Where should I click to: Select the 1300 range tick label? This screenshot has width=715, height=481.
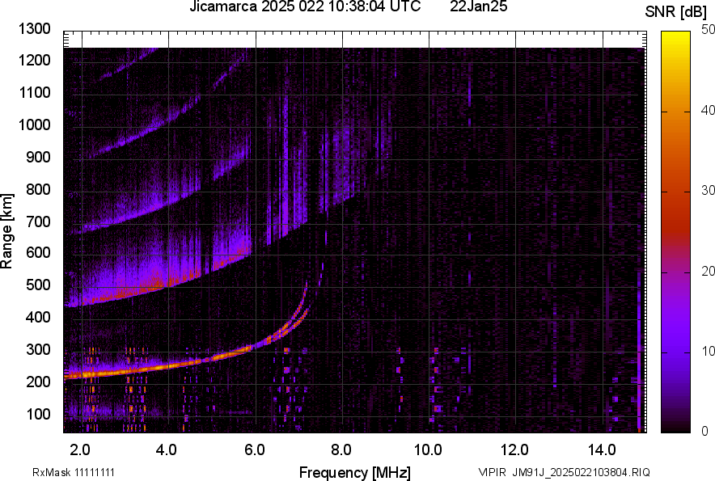point(34,29)
